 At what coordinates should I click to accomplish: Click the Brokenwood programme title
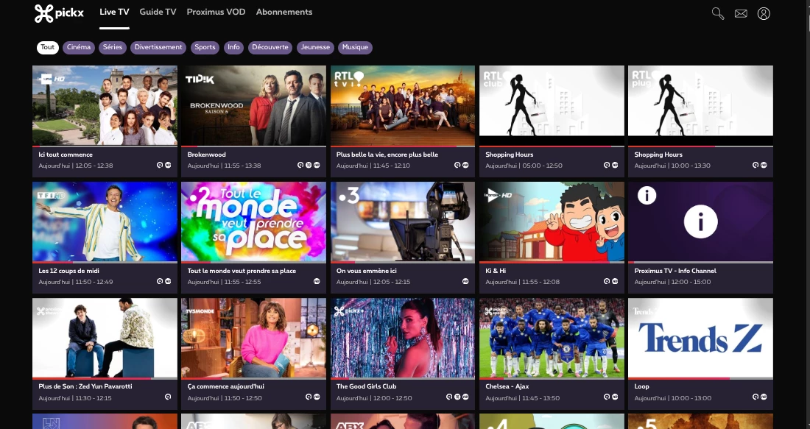206,155
